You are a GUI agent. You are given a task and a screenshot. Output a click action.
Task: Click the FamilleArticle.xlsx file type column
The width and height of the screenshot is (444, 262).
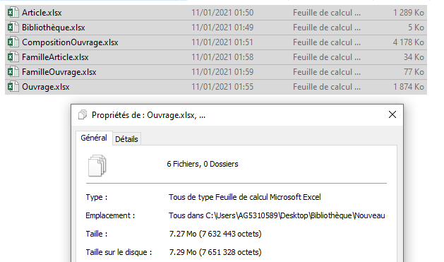pos(327,57)
